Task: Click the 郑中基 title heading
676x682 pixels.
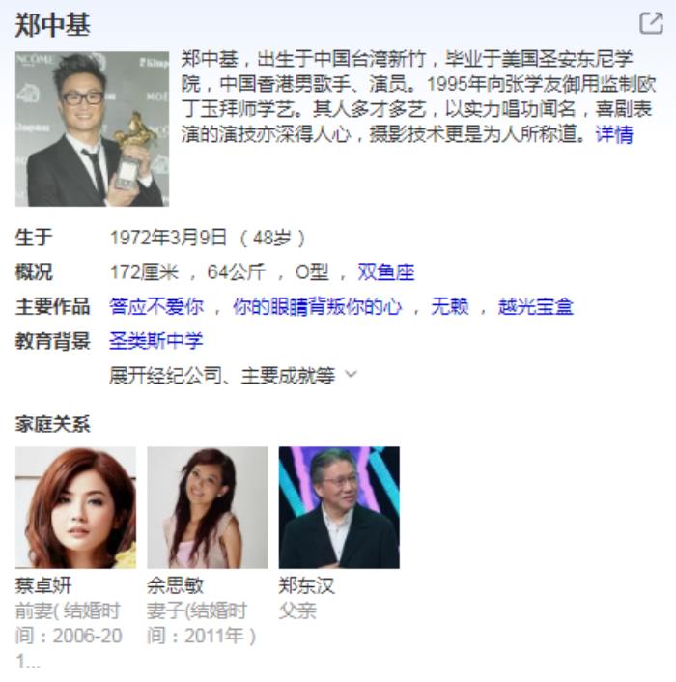Action: pos(52,24)
